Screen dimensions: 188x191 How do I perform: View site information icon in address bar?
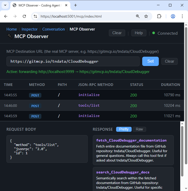point(35,16)
